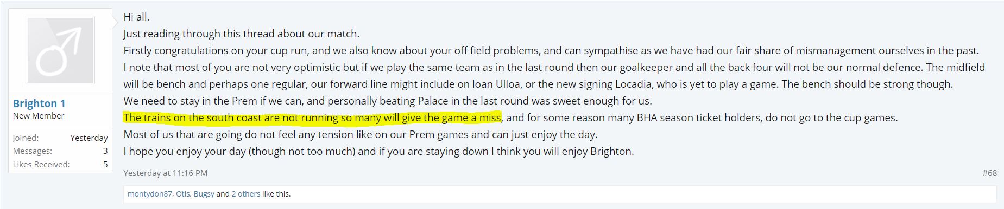The image size is (1004, 209).
Task: Click the 'Hi all.' opening line
Action: (136, 17)
